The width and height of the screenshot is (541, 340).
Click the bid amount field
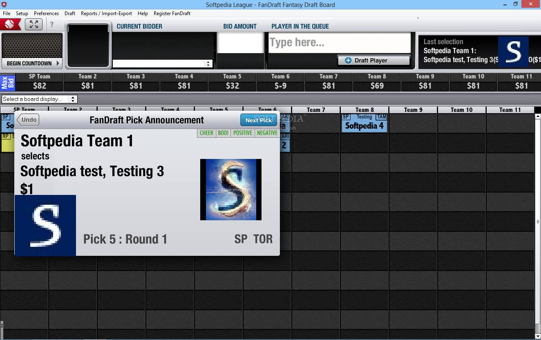click(240, 43)
